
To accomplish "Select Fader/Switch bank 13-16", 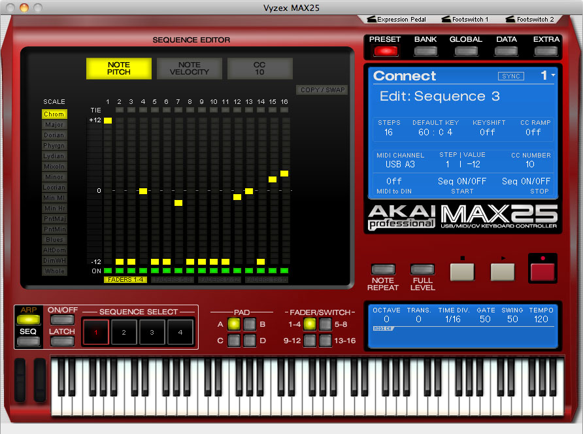I will click(x=325, y=340).
